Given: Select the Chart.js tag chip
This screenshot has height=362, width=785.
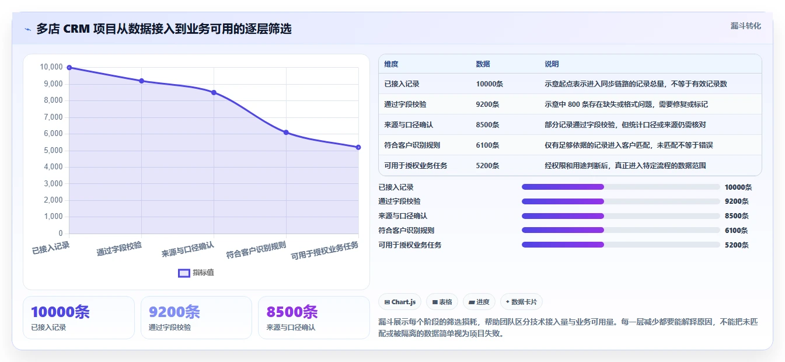Looking at the screenshot, I should (400, 302).
